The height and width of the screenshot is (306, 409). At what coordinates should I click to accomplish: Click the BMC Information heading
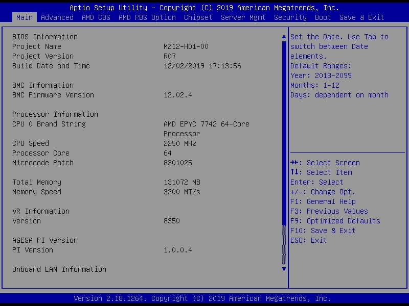pyautogui.click(x=43, y=85)
